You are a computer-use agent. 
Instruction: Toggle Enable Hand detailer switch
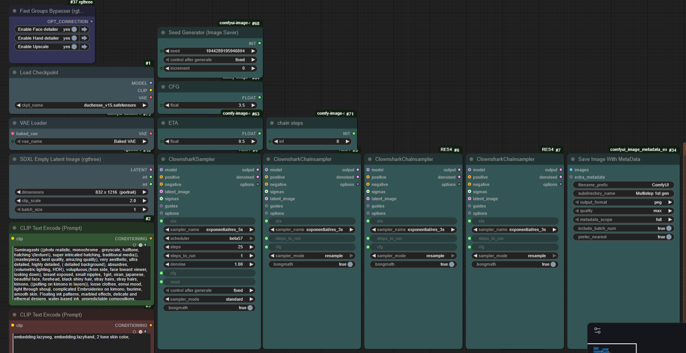74,38
